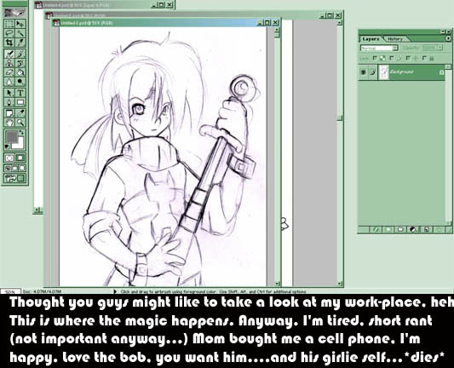This screenshot has width=454, height=368.
Task: Select the Hand tool
Action: (x=9, y=123)
